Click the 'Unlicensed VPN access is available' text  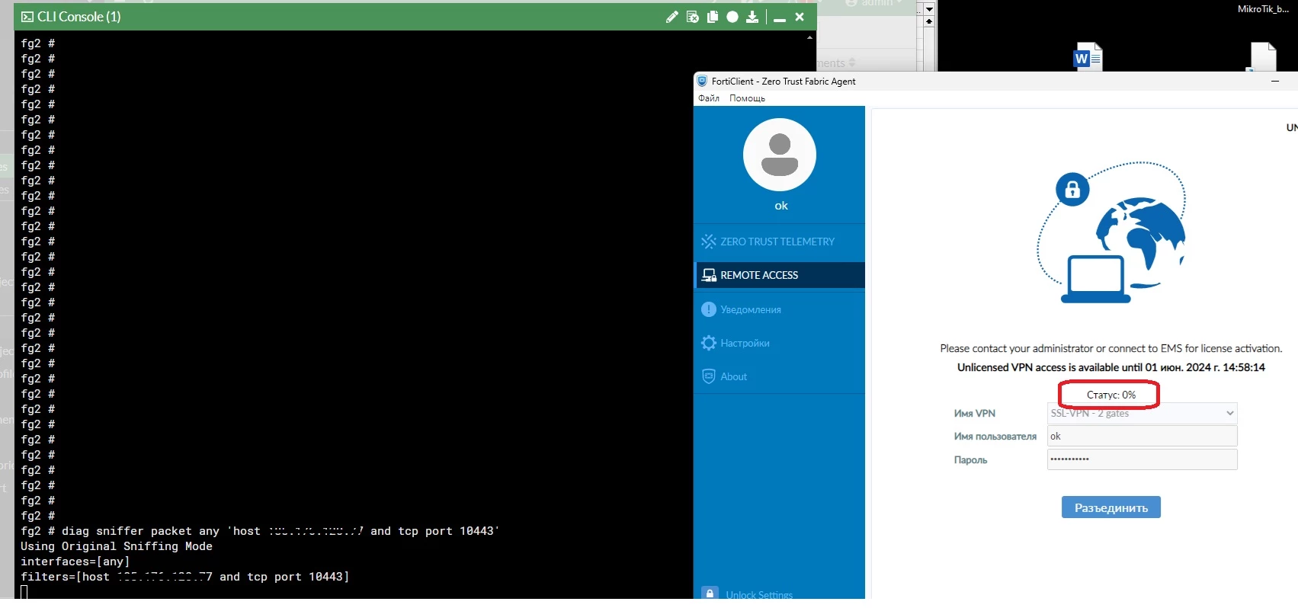1111,367
